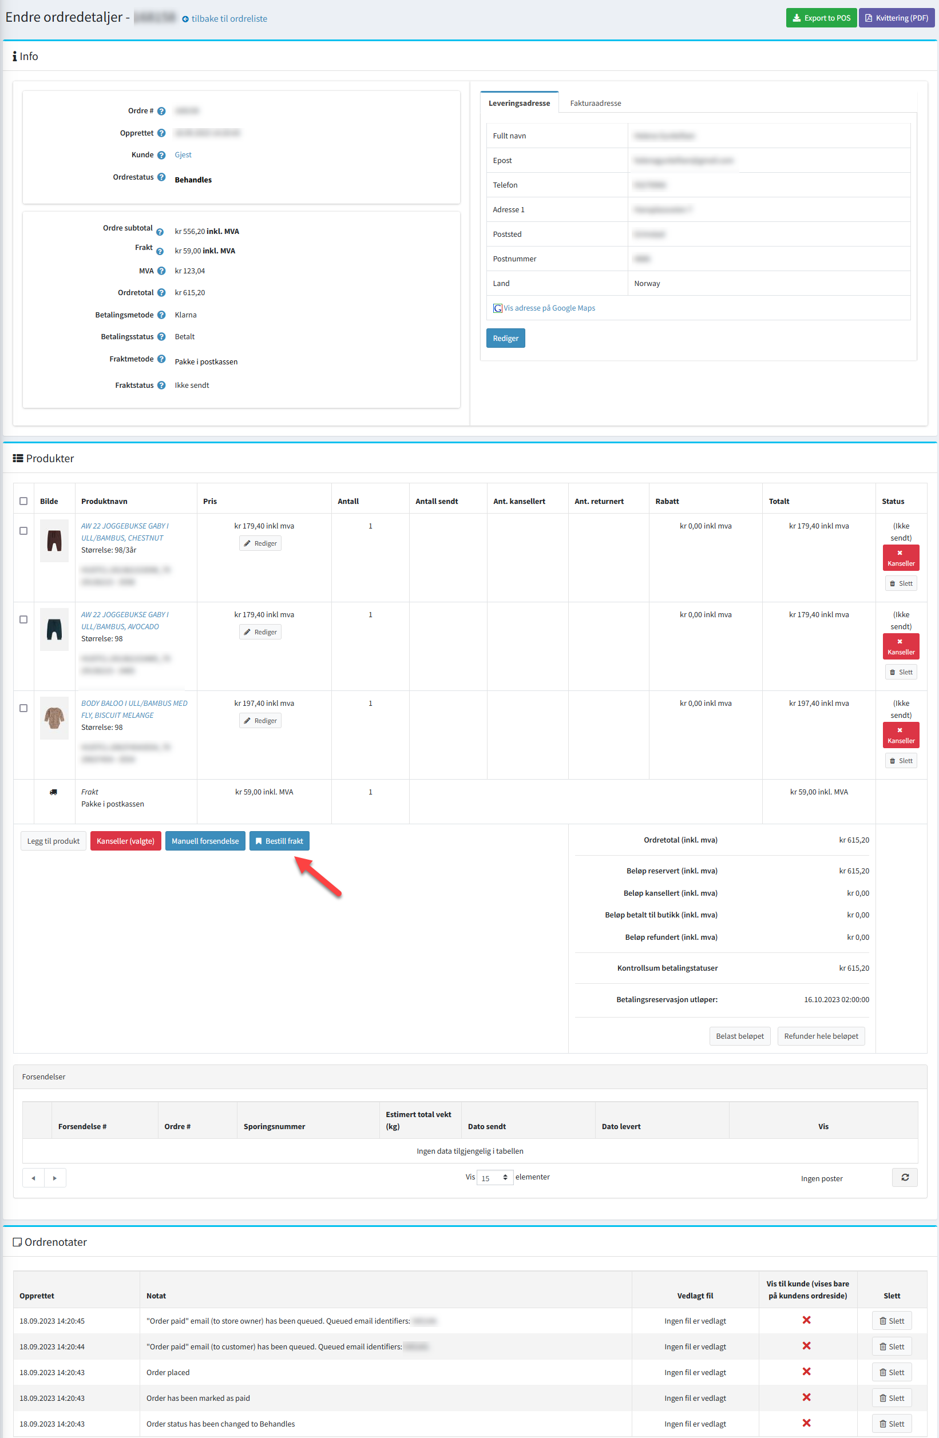Click the Bestill frakt button
939x1438 pixels.
pos(279,841)
